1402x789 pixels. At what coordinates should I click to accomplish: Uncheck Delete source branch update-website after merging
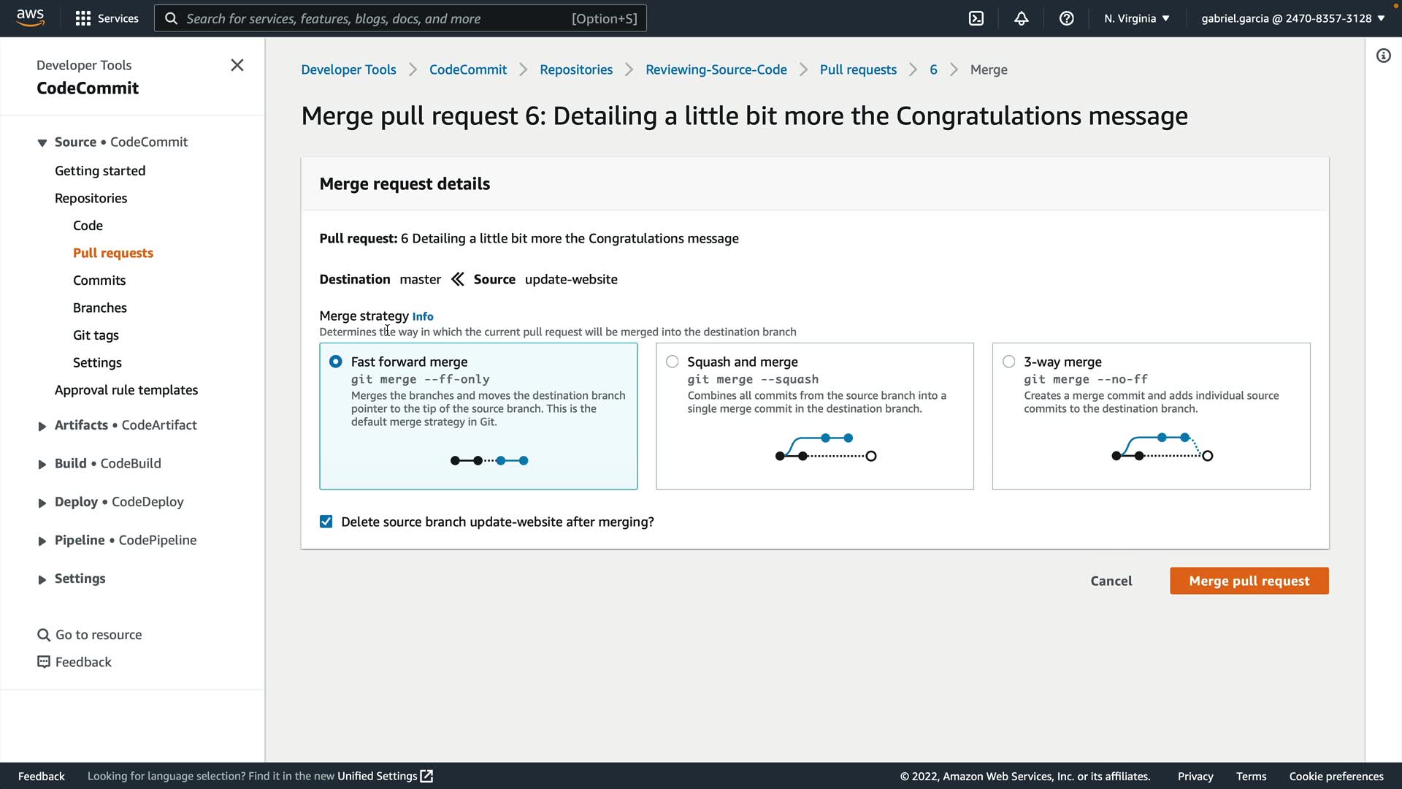pyautogui.click(x=326, y=522)
